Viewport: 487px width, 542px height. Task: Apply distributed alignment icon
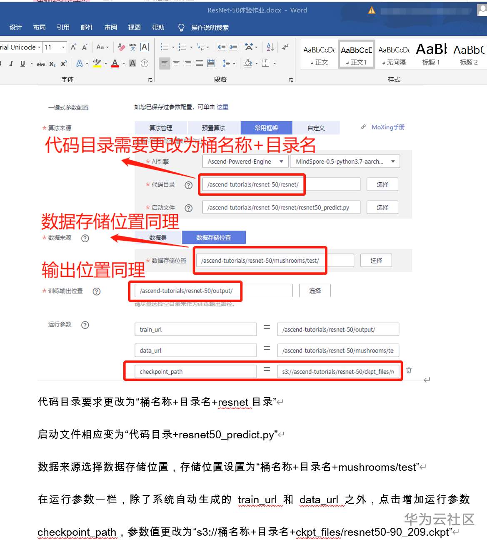tap(211, 63)
